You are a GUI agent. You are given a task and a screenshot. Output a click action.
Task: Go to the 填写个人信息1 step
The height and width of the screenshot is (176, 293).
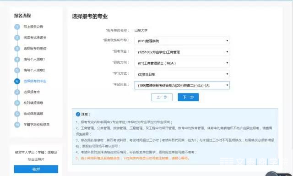(x=34, y=59)
